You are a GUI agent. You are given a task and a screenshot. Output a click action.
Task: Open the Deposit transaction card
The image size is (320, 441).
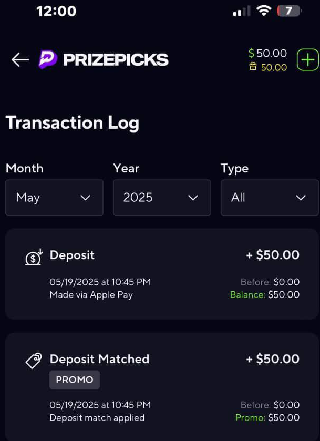(162, 274)
